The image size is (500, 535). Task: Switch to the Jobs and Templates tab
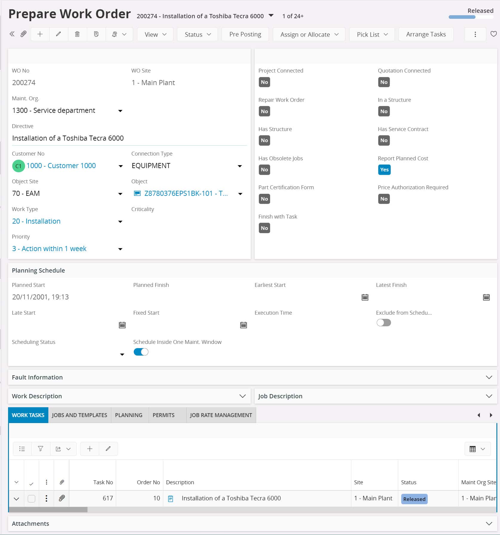79,415
